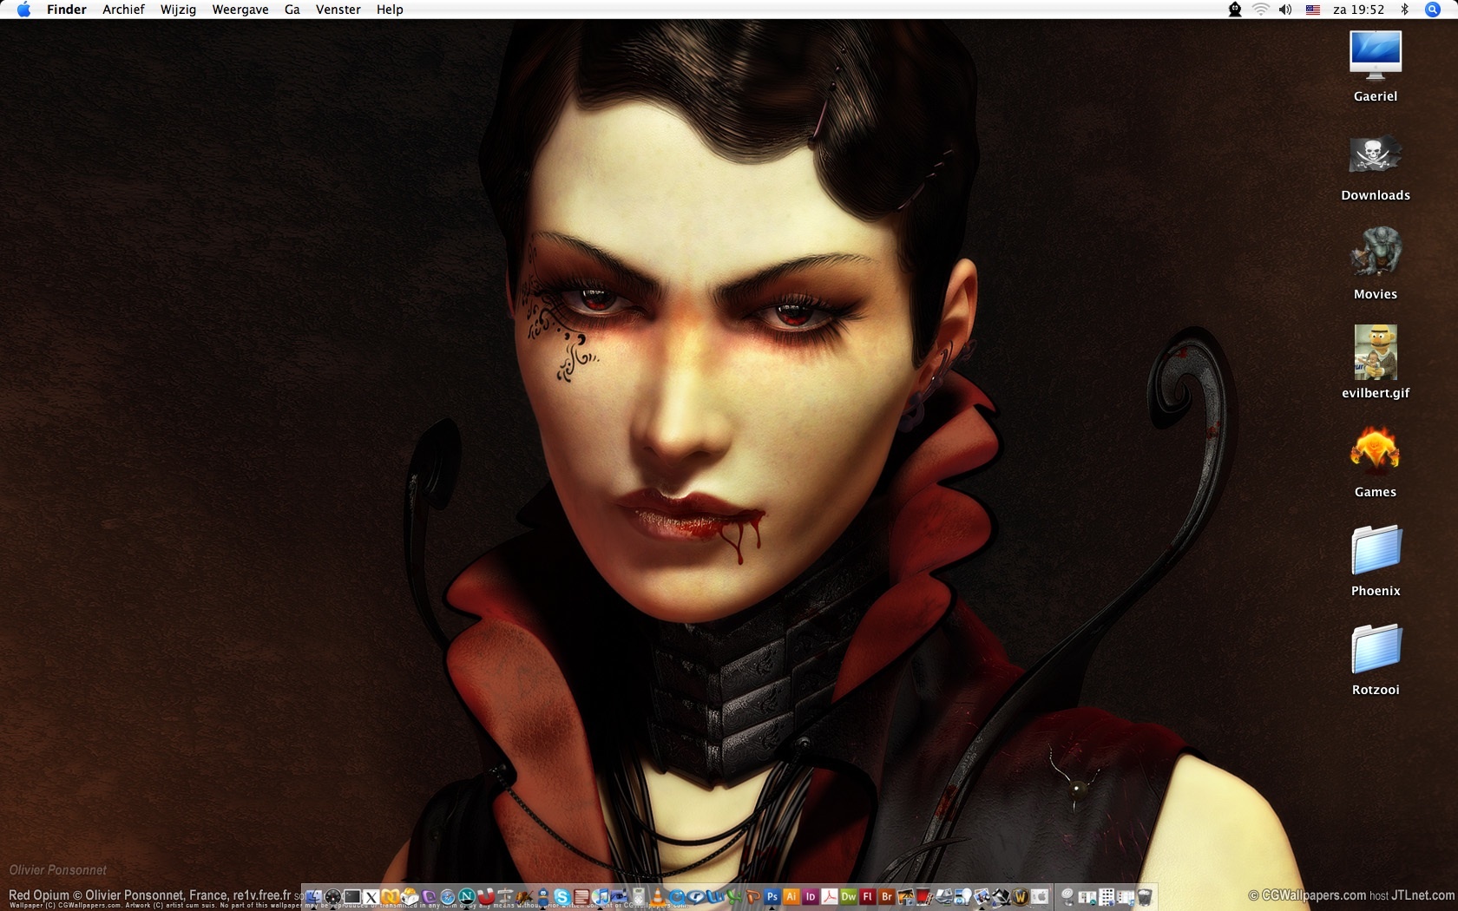Open the Apple menu
The image size is (1458, 911).
coord(23,10)
